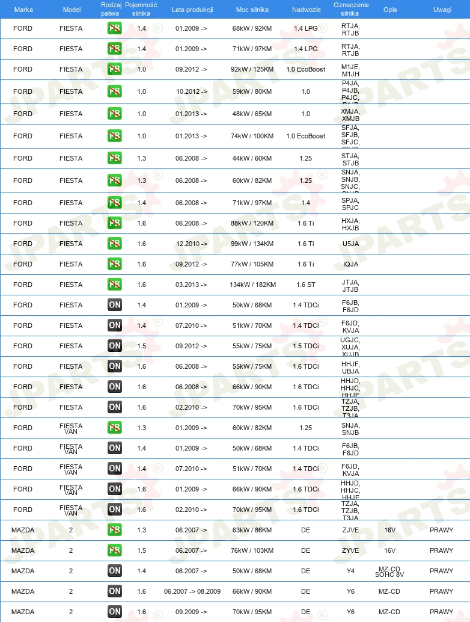Click the Uwagi column header

click(x=442, y=10)
